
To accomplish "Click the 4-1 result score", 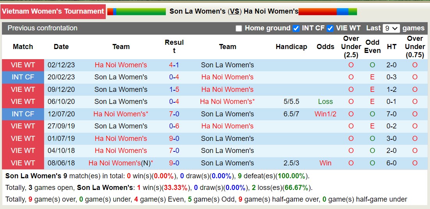I will (174, 65).
